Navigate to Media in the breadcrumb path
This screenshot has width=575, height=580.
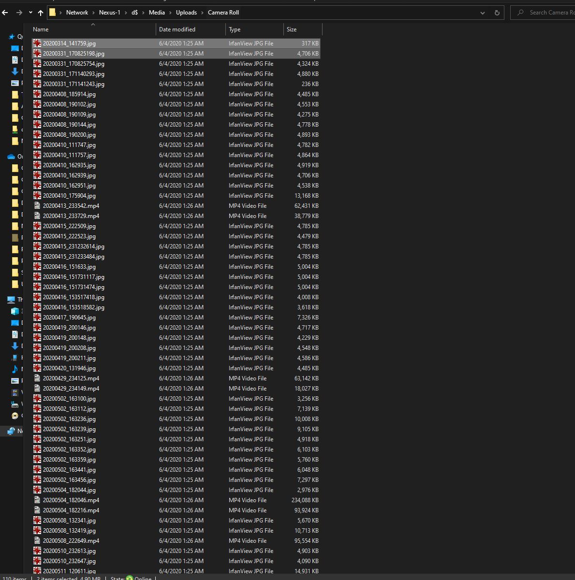[x=157, y=13]
